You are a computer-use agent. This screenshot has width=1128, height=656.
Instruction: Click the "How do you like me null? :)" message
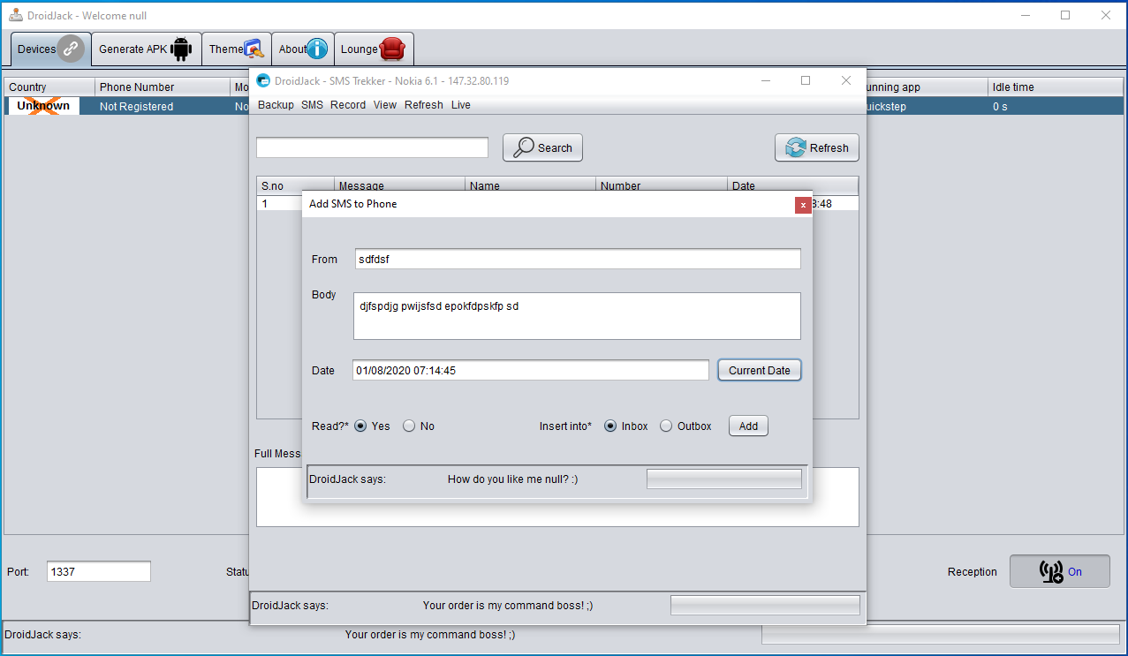(x=513, y=479)
